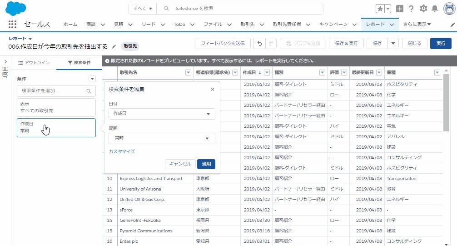
Task: Open the 取引先 navigation tab
Action: tap(248, 24)
